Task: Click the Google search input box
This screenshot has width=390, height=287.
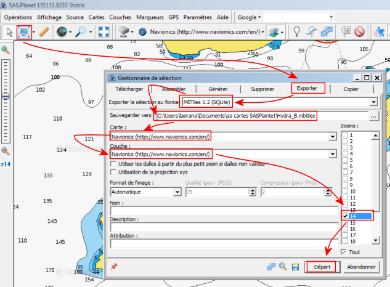Action: point(296,17)
